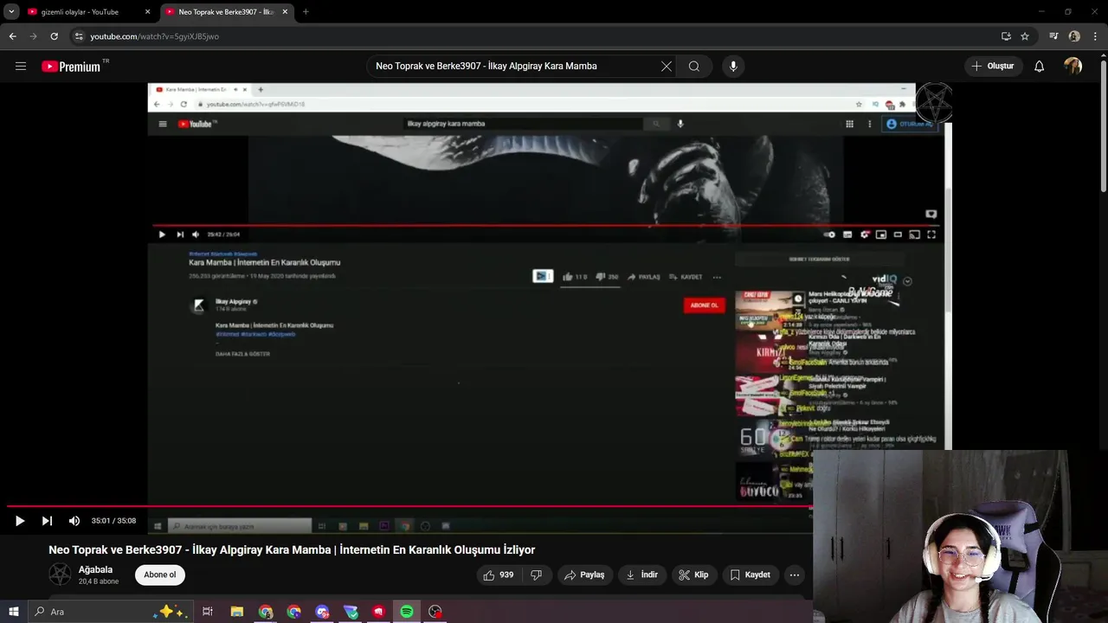Open Chrome tab search dropdown arrow
Screen dimensions: 1108x623
[11, 11]
